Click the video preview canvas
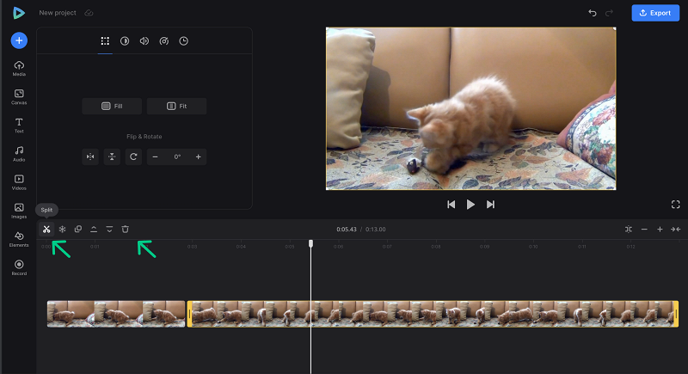 (470, 108)
